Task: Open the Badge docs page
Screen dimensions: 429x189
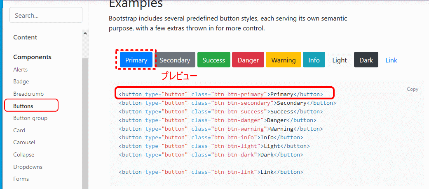Action: pyautogui.click(x=21, y=81)
